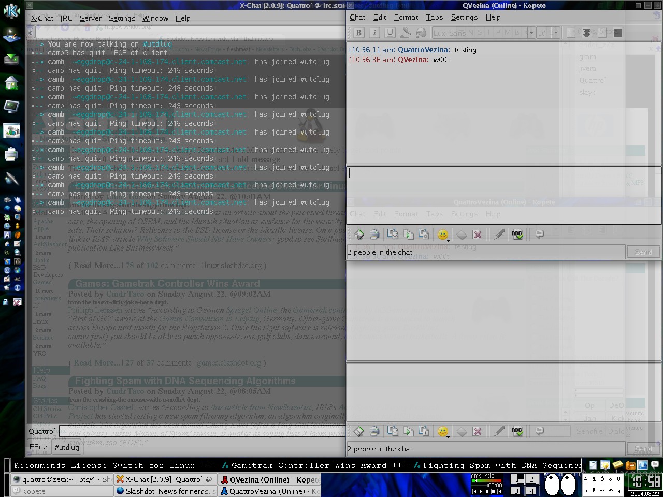This screenshot has height=497, width=663.
Task: Select align left in Kopete format toolbar
Action: (x=571, y=33)
